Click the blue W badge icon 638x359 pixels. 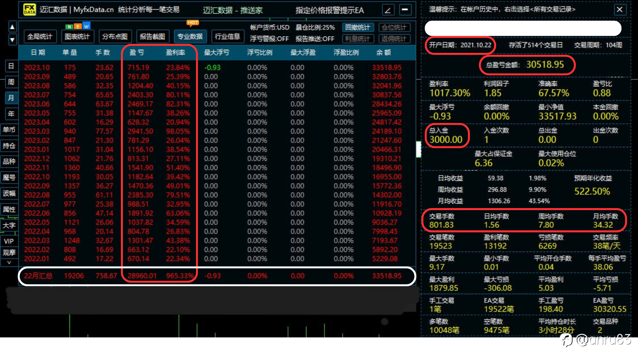tap(86, 26)
